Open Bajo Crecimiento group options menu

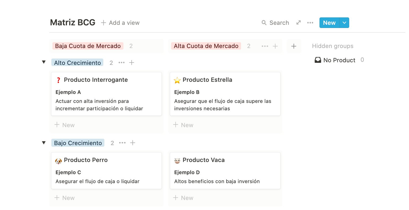(x=122, y=143)
